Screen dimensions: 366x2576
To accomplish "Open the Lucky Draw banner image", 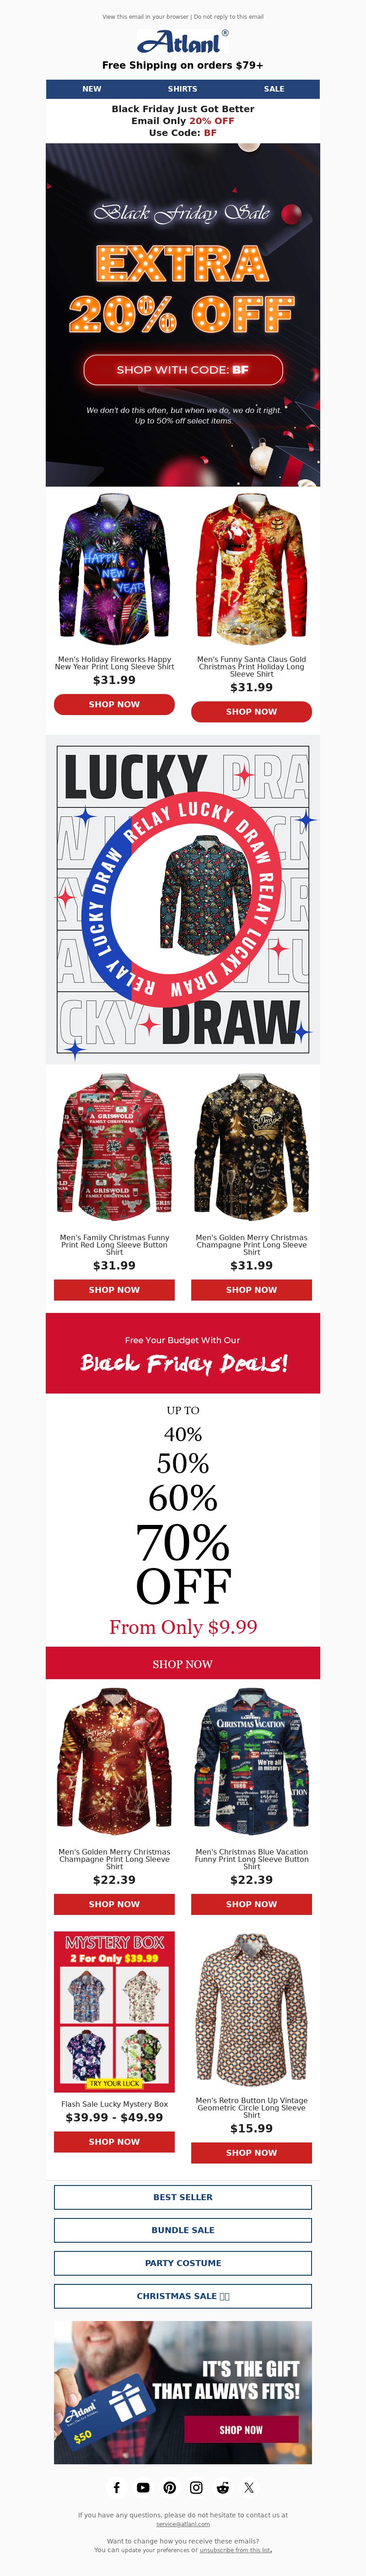I will click(183, 900).
